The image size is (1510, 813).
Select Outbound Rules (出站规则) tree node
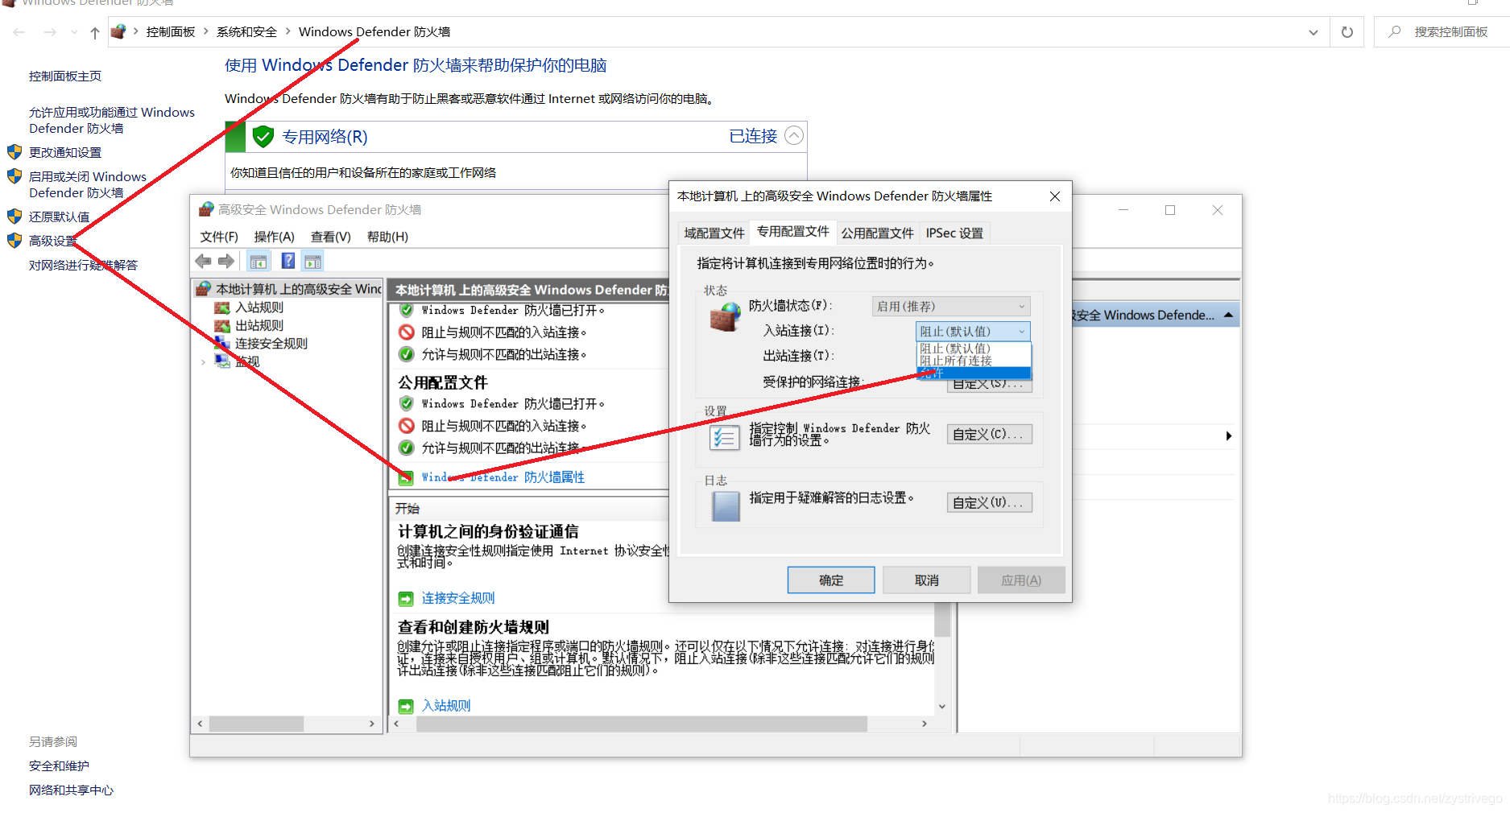(259, 325)
